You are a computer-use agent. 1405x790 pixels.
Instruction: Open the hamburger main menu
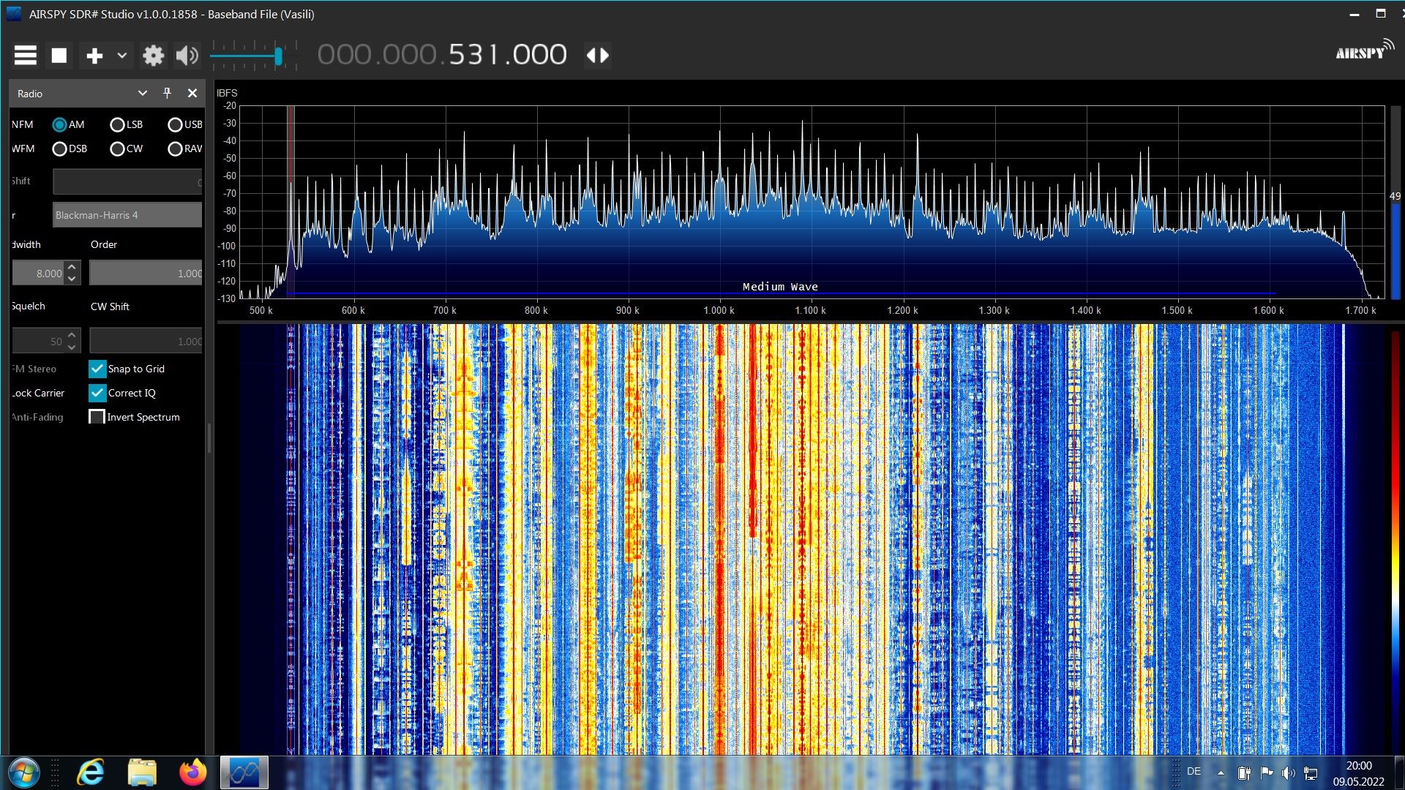[x=26, y=56]
